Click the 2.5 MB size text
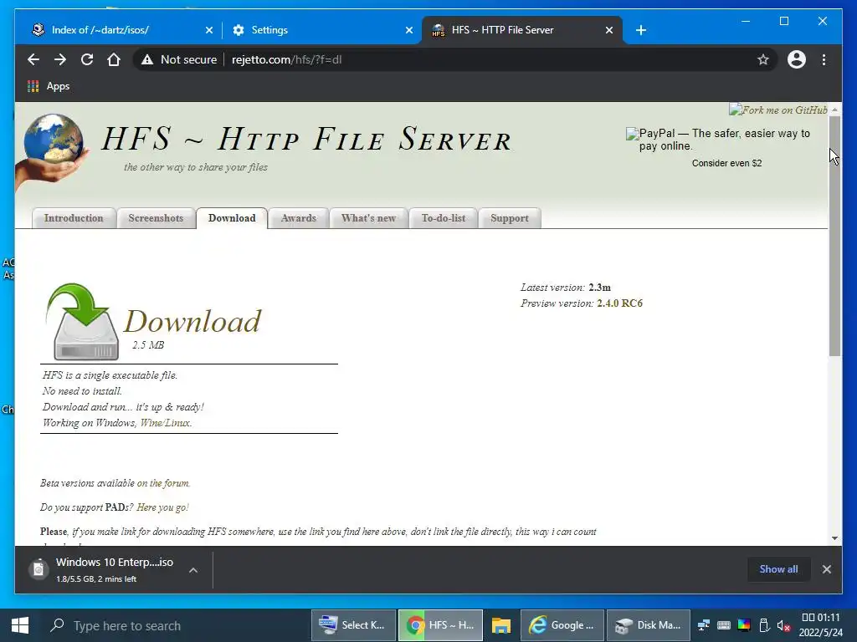The height and width of the screenshot is (642, 857). coord(148,345)
